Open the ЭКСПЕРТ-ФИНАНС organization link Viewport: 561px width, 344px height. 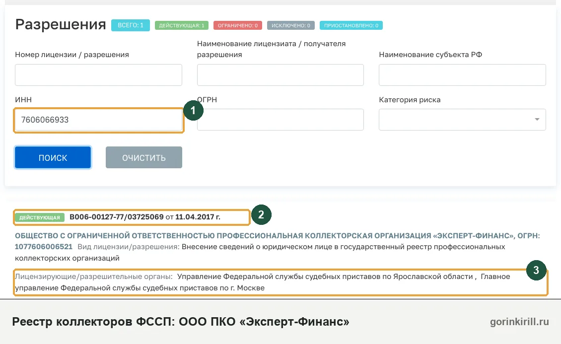click(x=278, y=241)
